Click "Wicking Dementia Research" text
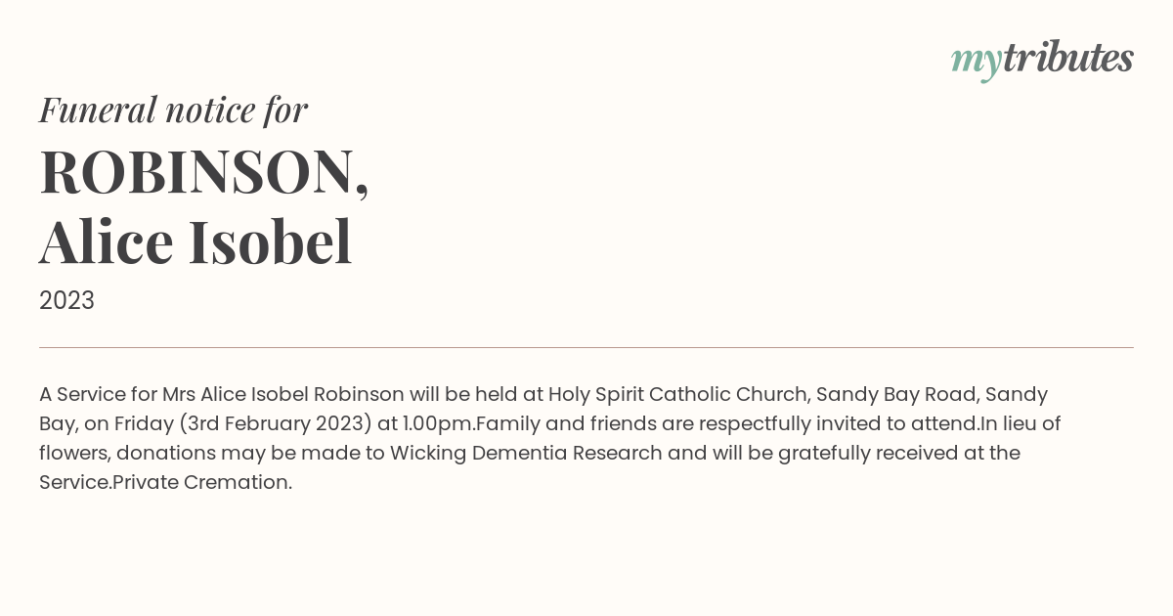The width and height of the screenshot is (1173, 616). [517, 453]
